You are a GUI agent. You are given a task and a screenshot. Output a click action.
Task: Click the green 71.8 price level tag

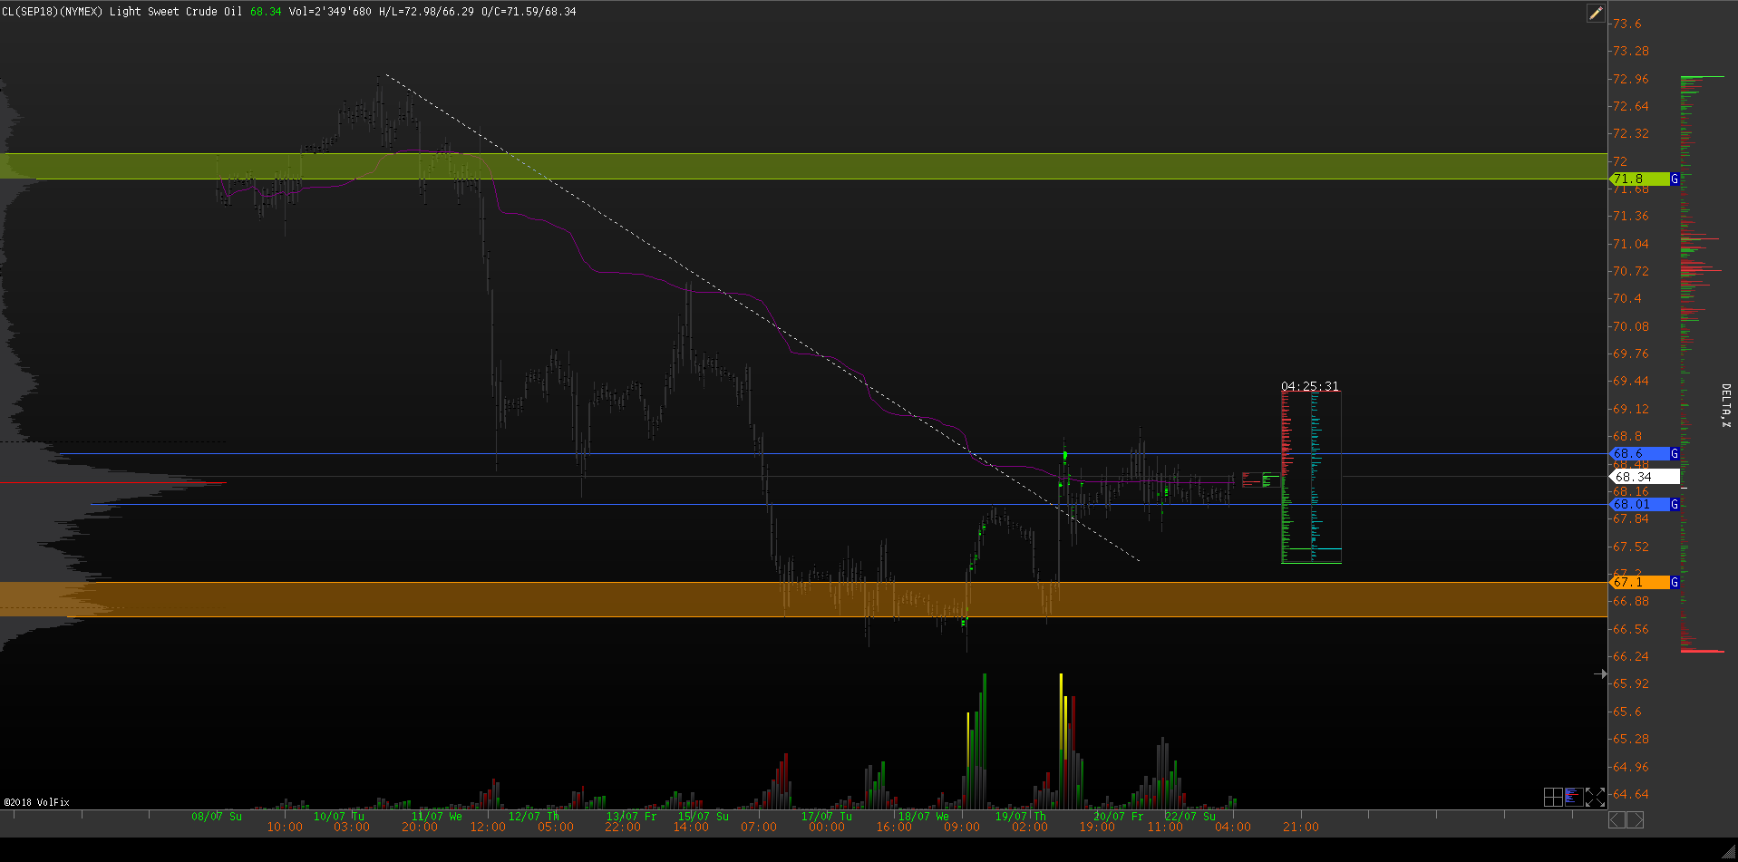click(1638, 179)
